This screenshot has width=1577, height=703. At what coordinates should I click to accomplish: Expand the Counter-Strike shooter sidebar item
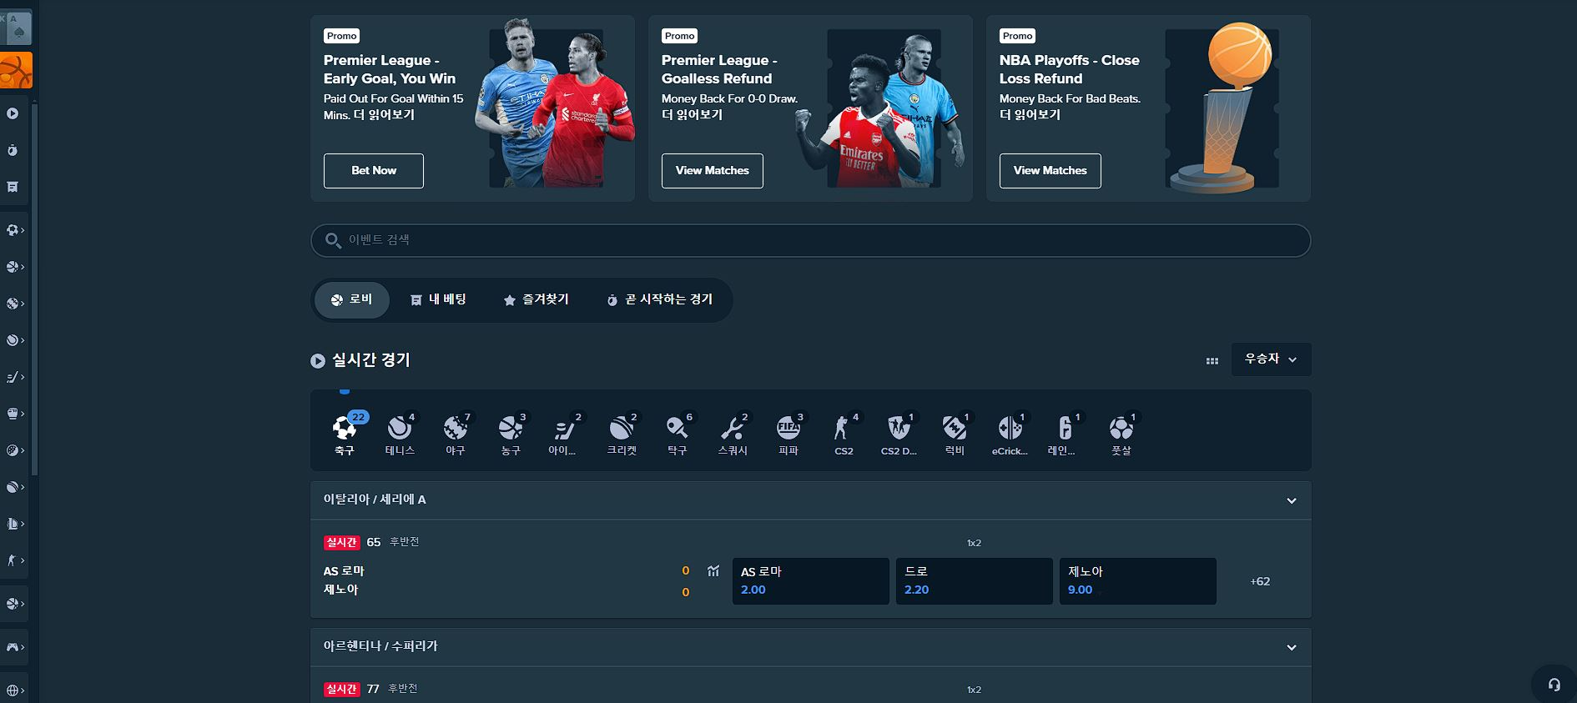point(14,560)
